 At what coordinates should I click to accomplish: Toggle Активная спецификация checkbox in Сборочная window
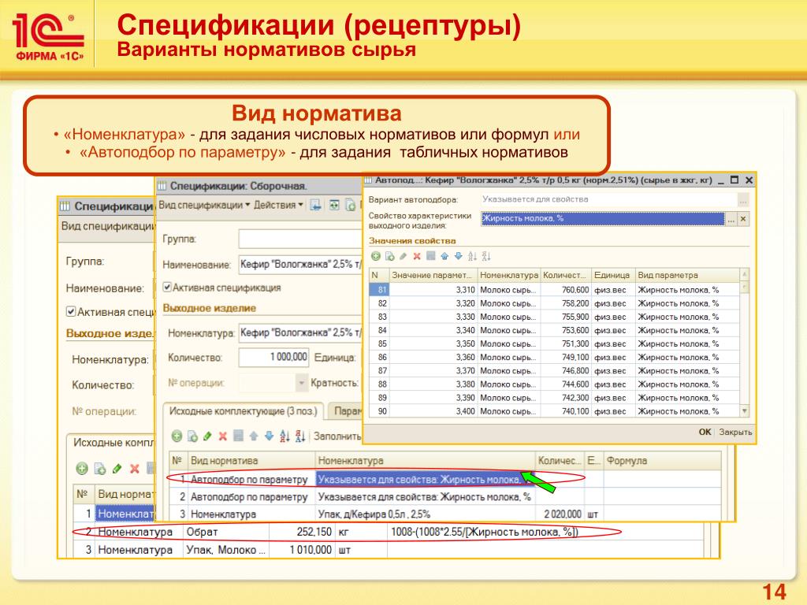167,287
